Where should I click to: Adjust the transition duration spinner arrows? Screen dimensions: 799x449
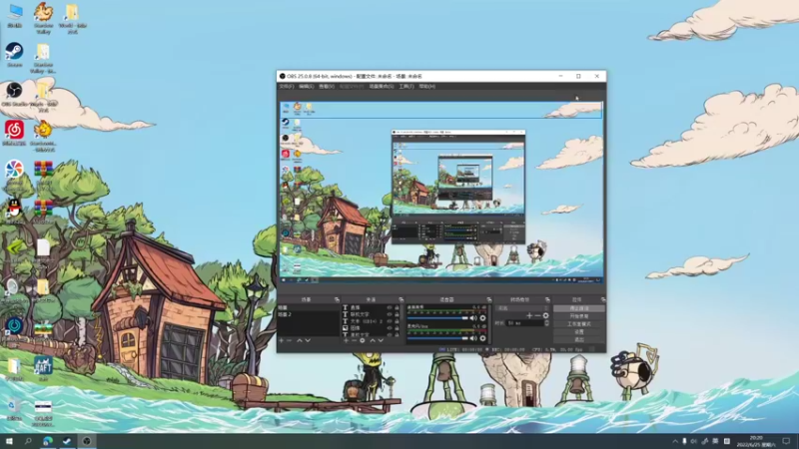[x=546, y=323]
